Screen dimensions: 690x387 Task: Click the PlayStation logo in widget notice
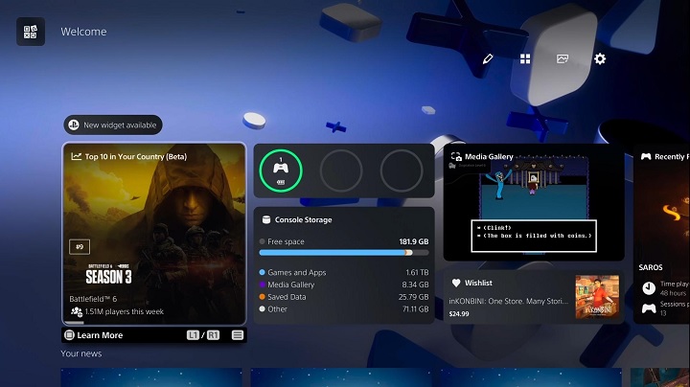click(x=74, y=125)
